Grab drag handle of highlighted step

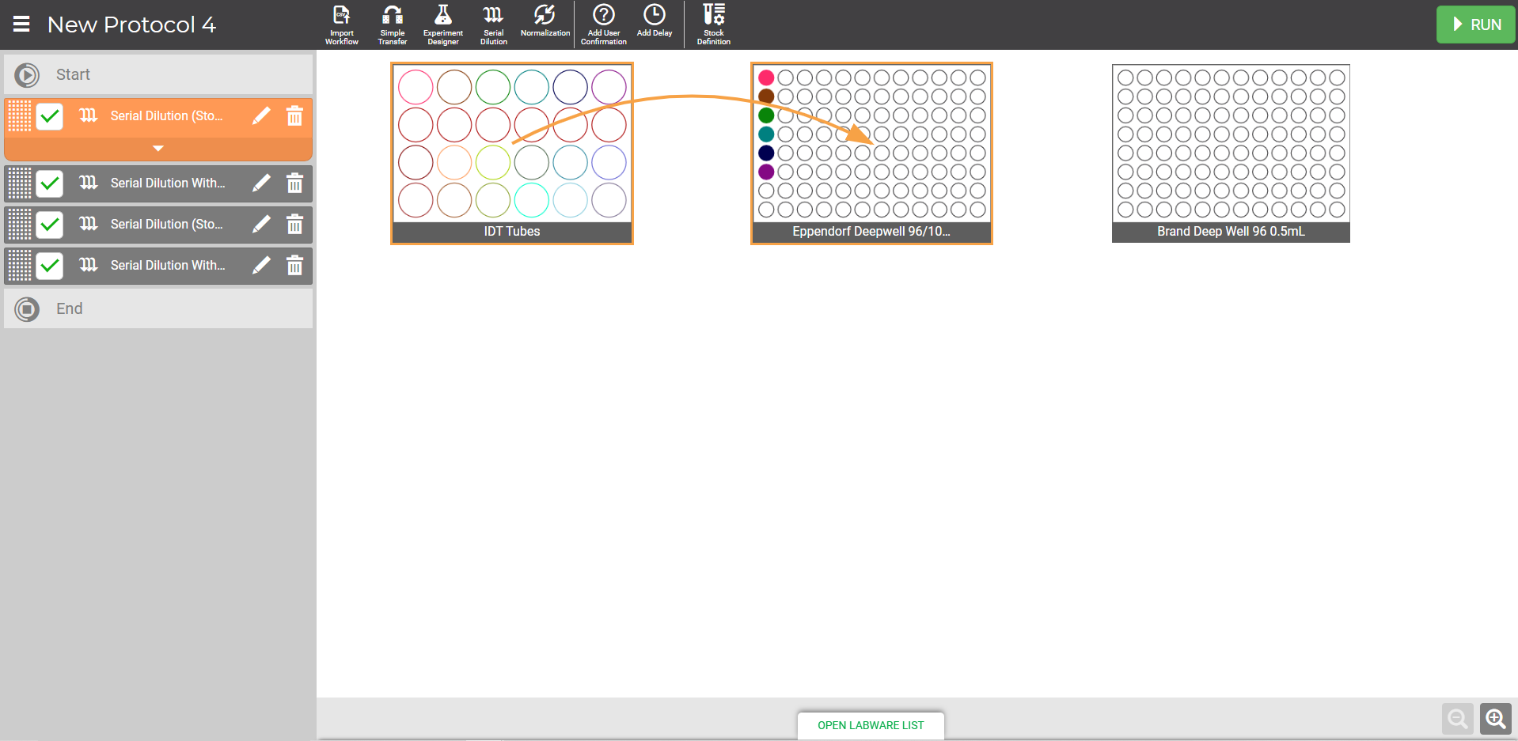[20, 116]
